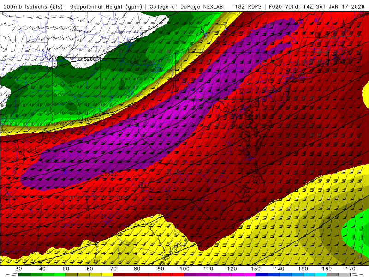Click the 50 value on the color scale
The image size is (369, 277).
tap(66, 269)
